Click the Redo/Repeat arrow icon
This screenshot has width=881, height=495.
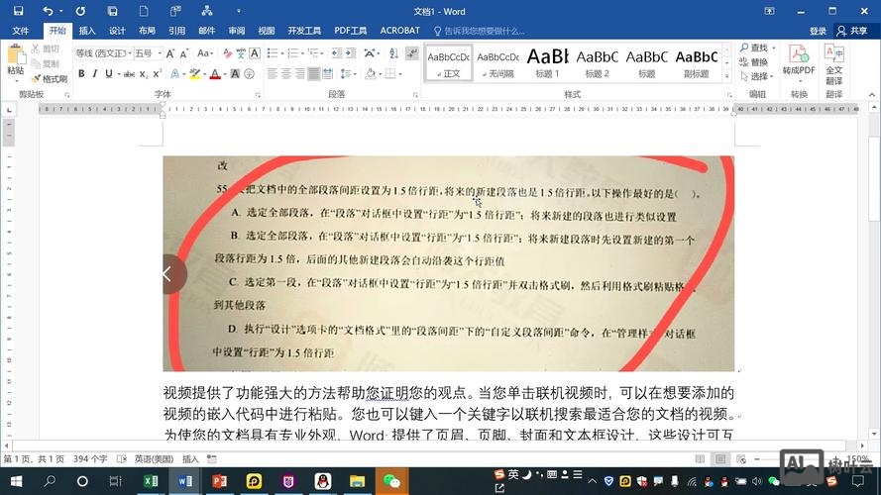80,11
